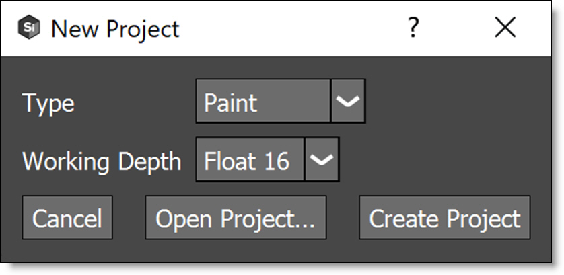This screenshot has height=275, width=564.
Task: Click the question mark help button
Action: 414,28
